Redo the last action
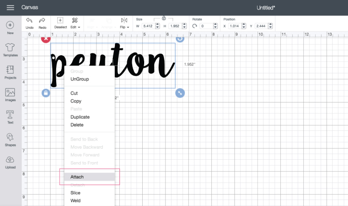Viewport: 348px width, 206px height. (42, 23)
